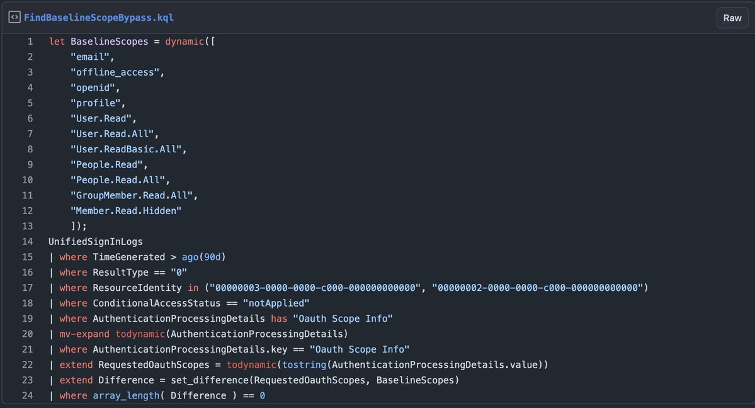Click the "User.Read.All" string literal
The width and height of the screenshot is (755, 408).
(x=112, y=134)
